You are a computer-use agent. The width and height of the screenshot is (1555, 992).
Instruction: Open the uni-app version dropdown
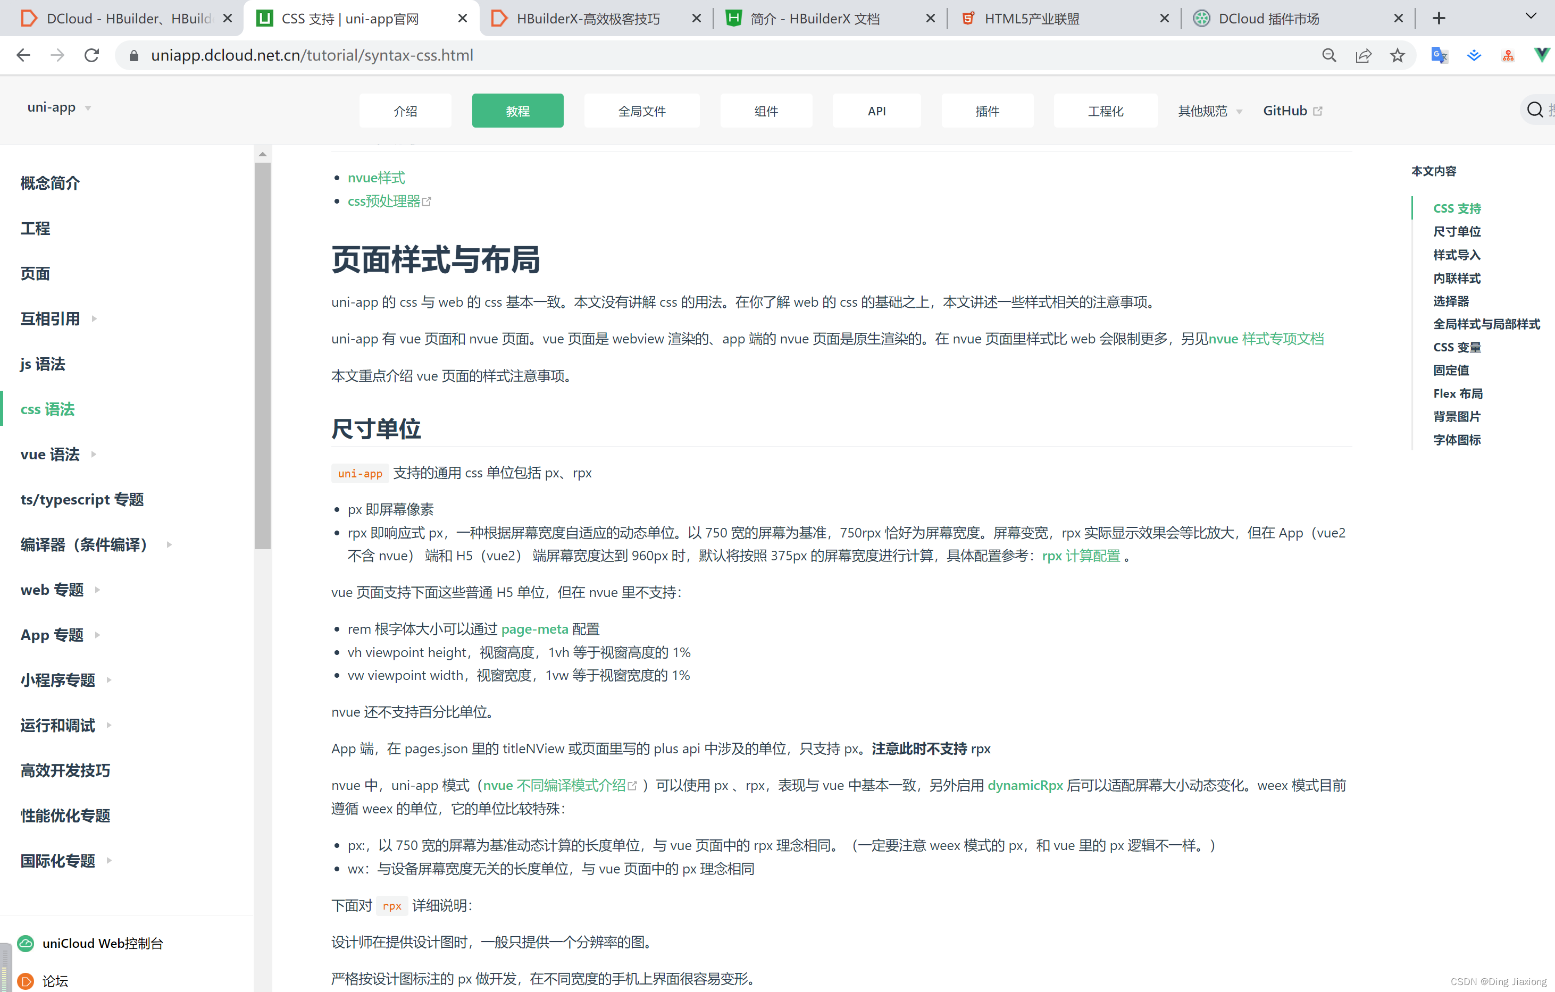(58, 108)
